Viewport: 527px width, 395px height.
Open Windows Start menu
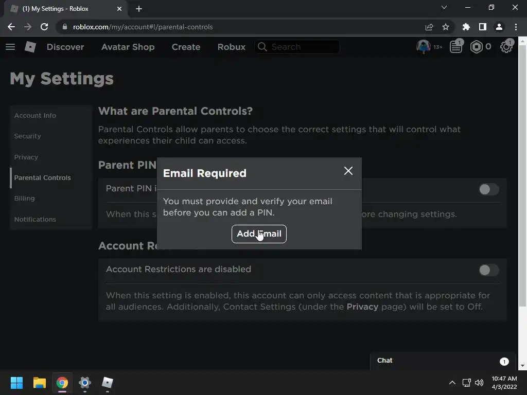point(16,383)
